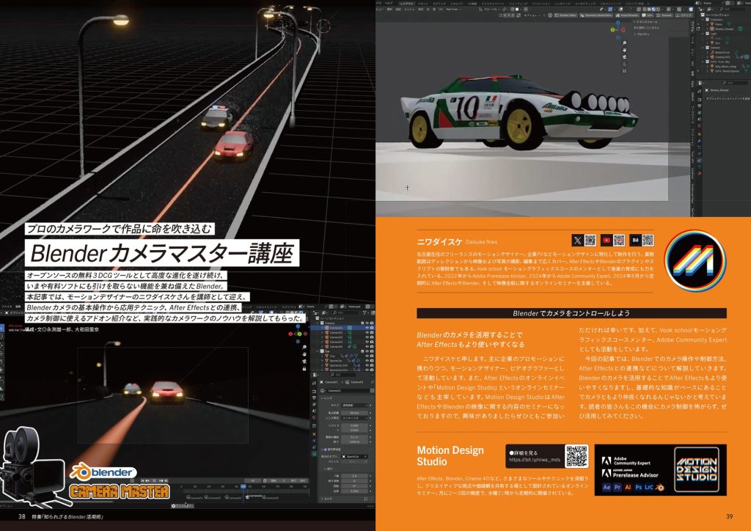Screen dimensions: 751x531
Task: Open the レンズ単位 millimeter dropdown
Action: tap(354, 418)
